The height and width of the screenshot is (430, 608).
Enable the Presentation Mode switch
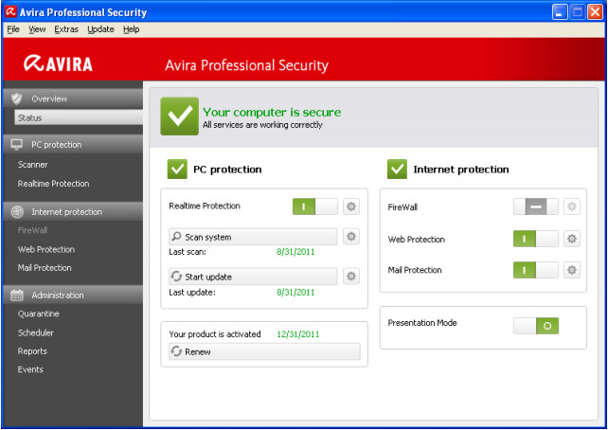[x=536, y=325]
